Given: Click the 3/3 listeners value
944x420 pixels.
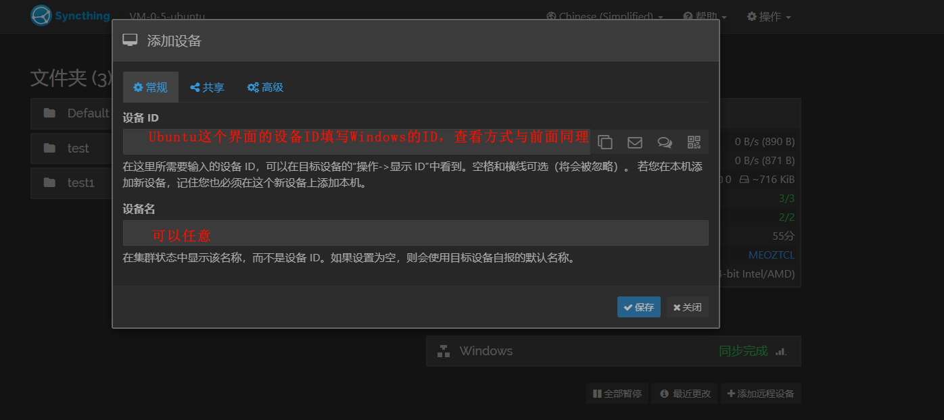Looking at the screenshot, I should tap(787, 199).
